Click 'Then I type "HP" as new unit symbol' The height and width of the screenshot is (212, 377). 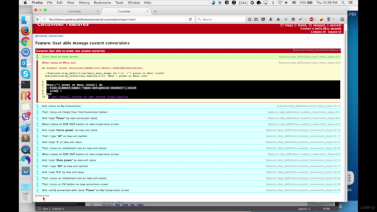click(x=188, y=136)
